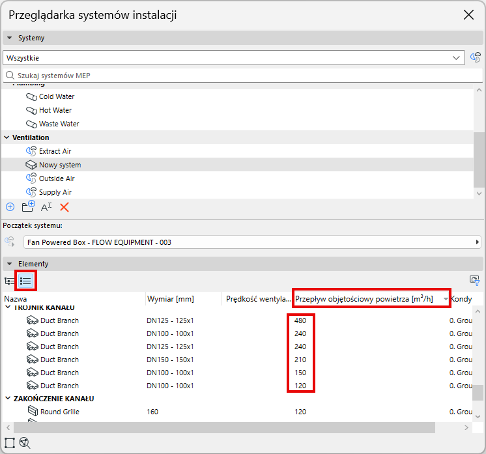Collapse the Elementy panel section
486x454 pixels.
pyautogui.click(x=10, y=264)
